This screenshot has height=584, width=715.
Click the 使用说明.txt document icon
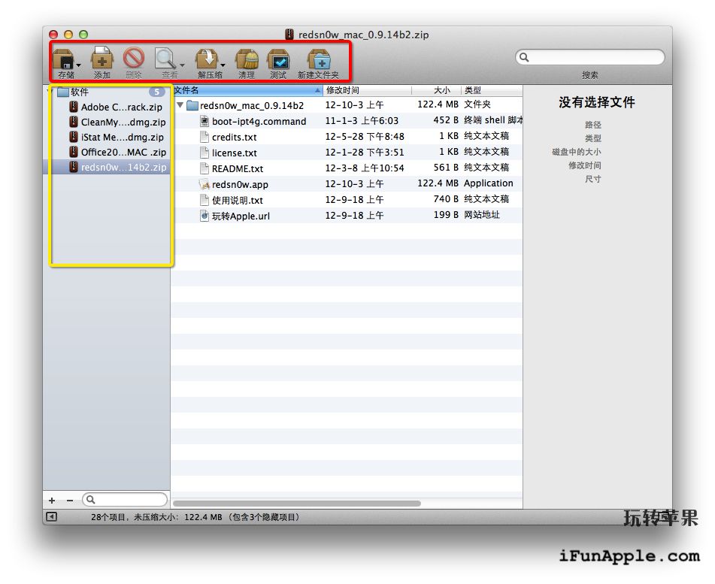pyautogui.click(x=205, y=200)
